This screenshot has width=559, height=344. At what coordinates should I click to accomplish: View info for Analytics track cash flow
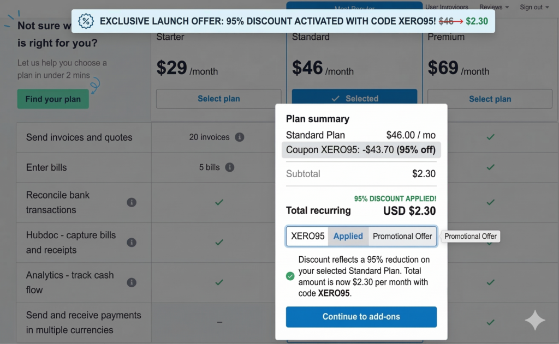tap(132, 282)
